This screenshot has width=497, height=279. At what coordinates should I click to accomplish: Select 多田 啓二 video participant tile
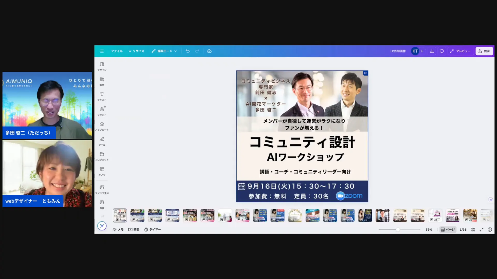pyautogui.click(x=47, y=105)
